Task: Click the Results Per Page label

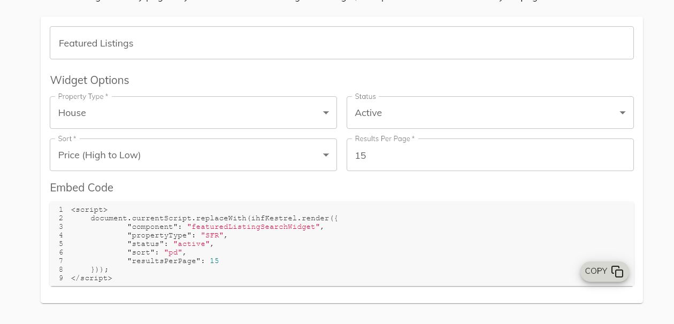Action: [385, 138]
